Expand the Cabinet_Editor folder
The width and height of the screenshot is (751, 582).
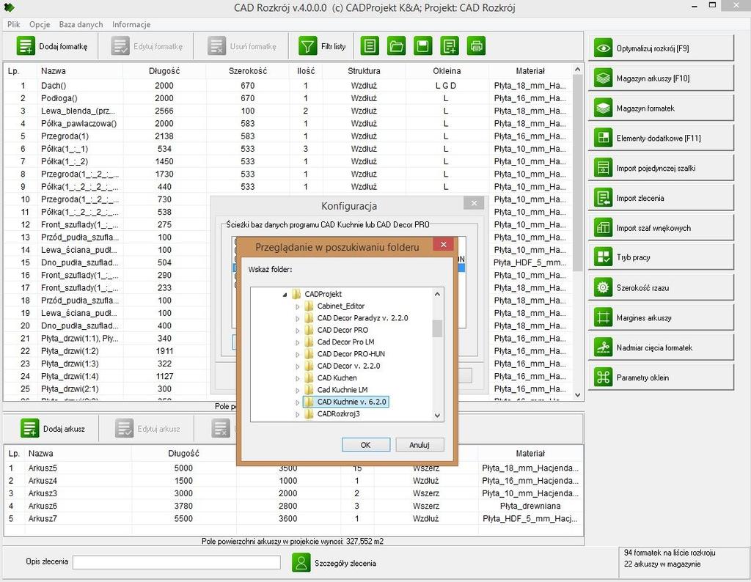297,306
